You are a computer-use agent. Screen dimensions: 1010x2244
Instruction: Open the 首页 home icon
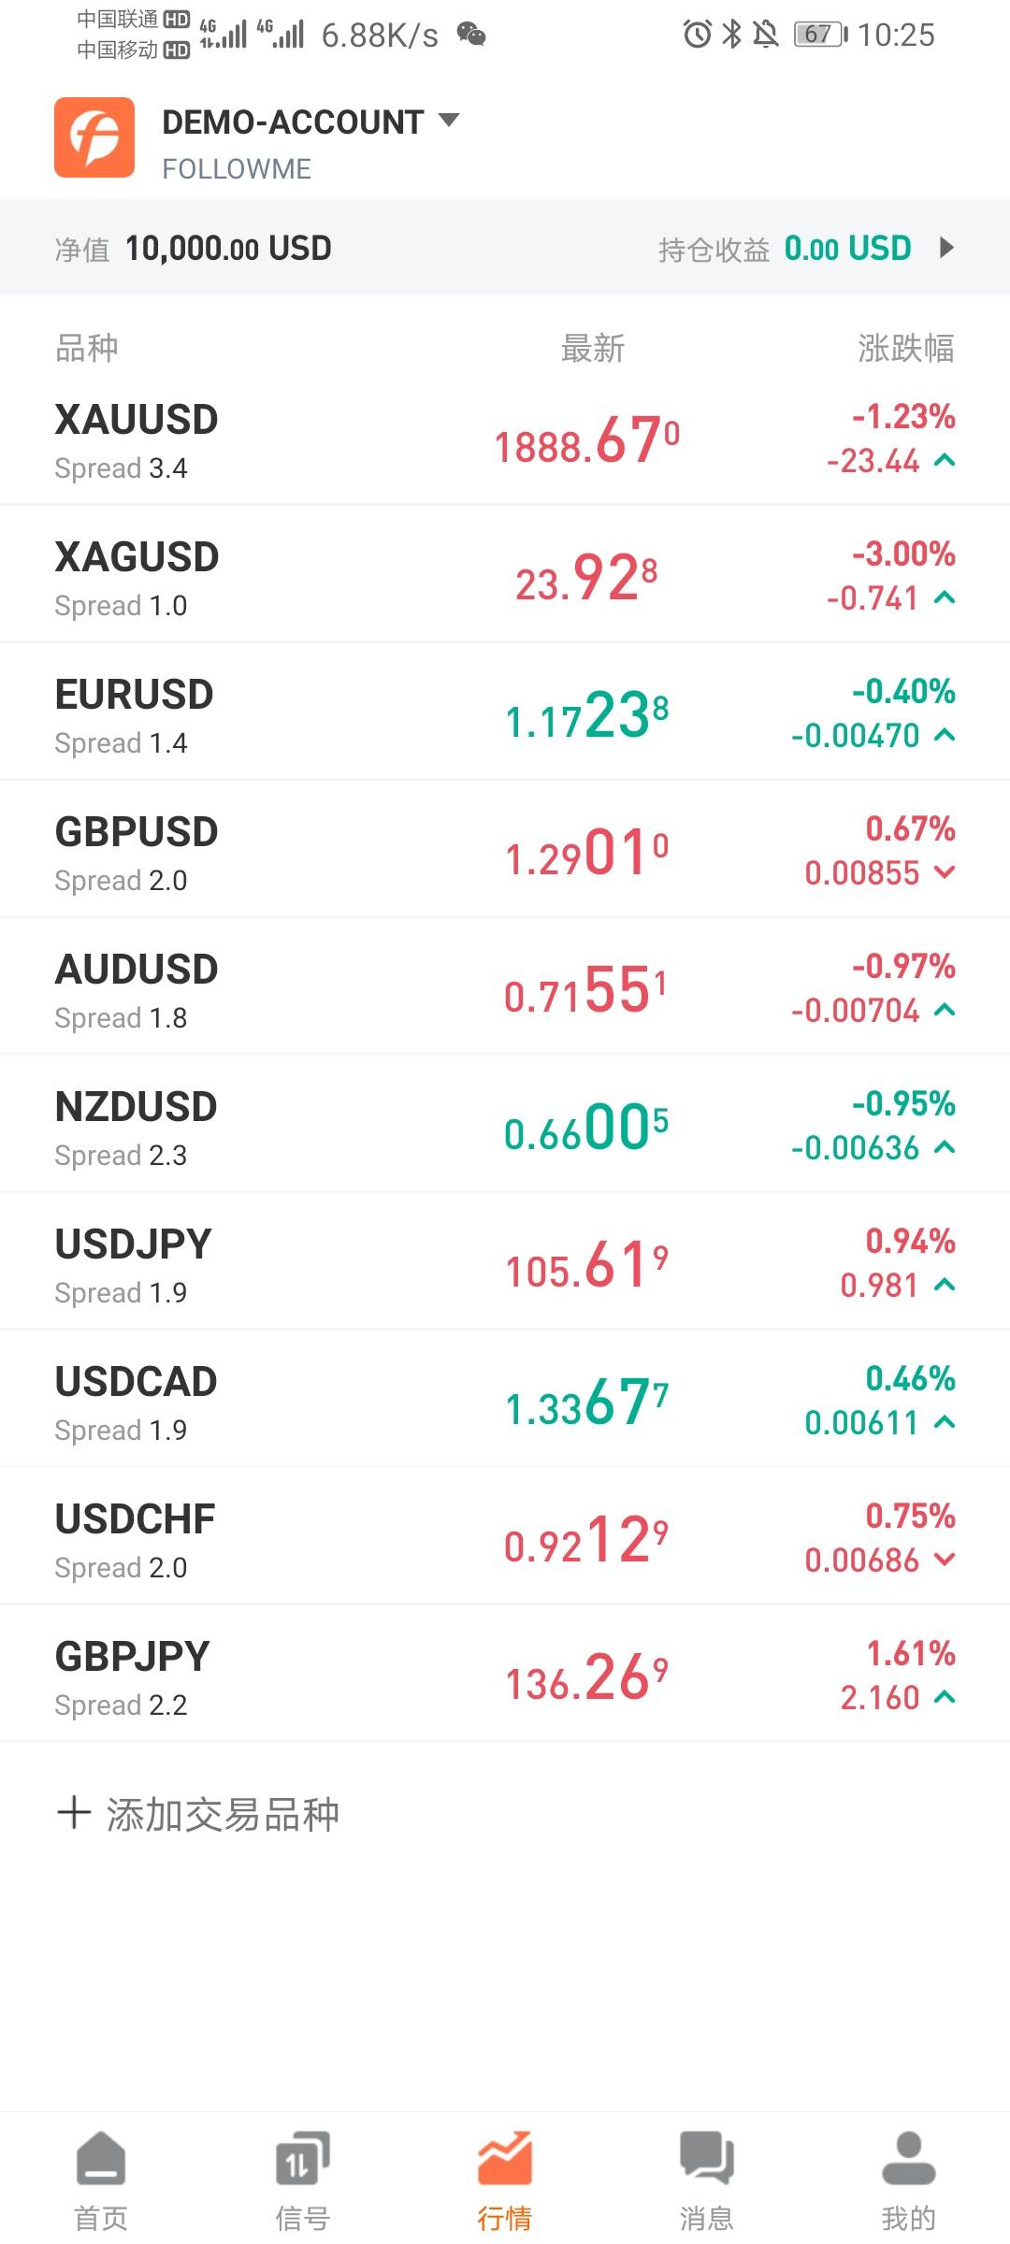(101, 2158)
